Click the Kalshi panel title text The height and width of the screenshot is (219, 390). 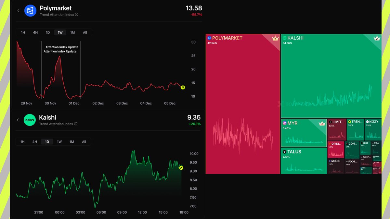[x=47, y=117]
